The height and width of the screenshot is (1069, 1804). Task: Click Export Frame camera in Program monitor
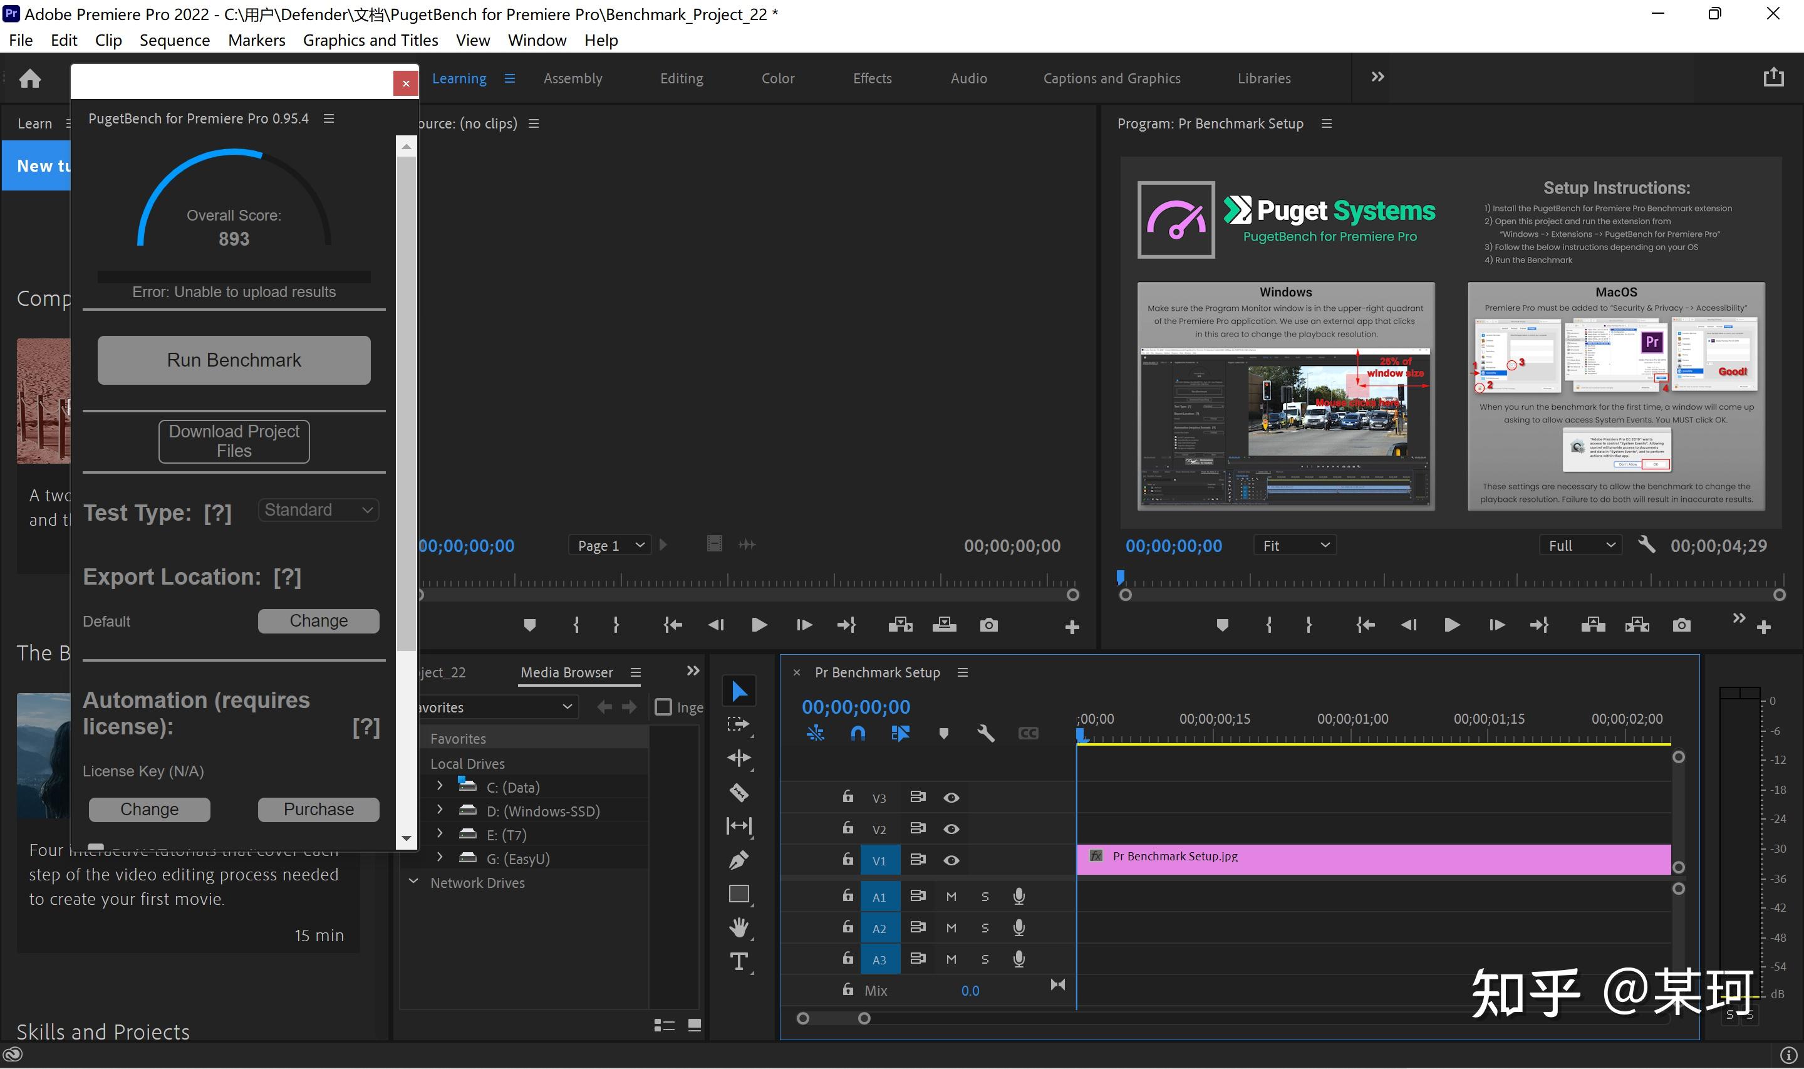pyautogui.click(x=1681, y=625)
